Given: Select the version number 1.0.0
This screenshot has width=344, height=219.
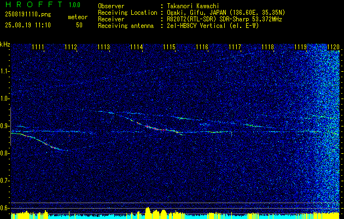Looking at the screenshot, I should coord(74,4).
